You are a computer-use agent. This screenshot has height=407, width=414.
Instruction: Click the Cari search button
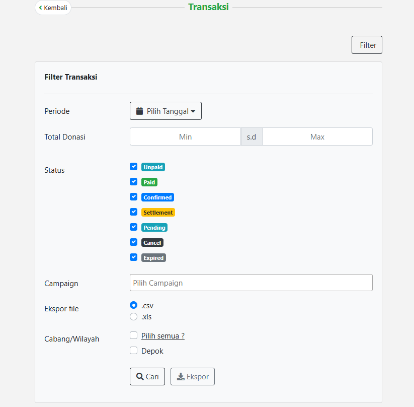coord(147,376)
